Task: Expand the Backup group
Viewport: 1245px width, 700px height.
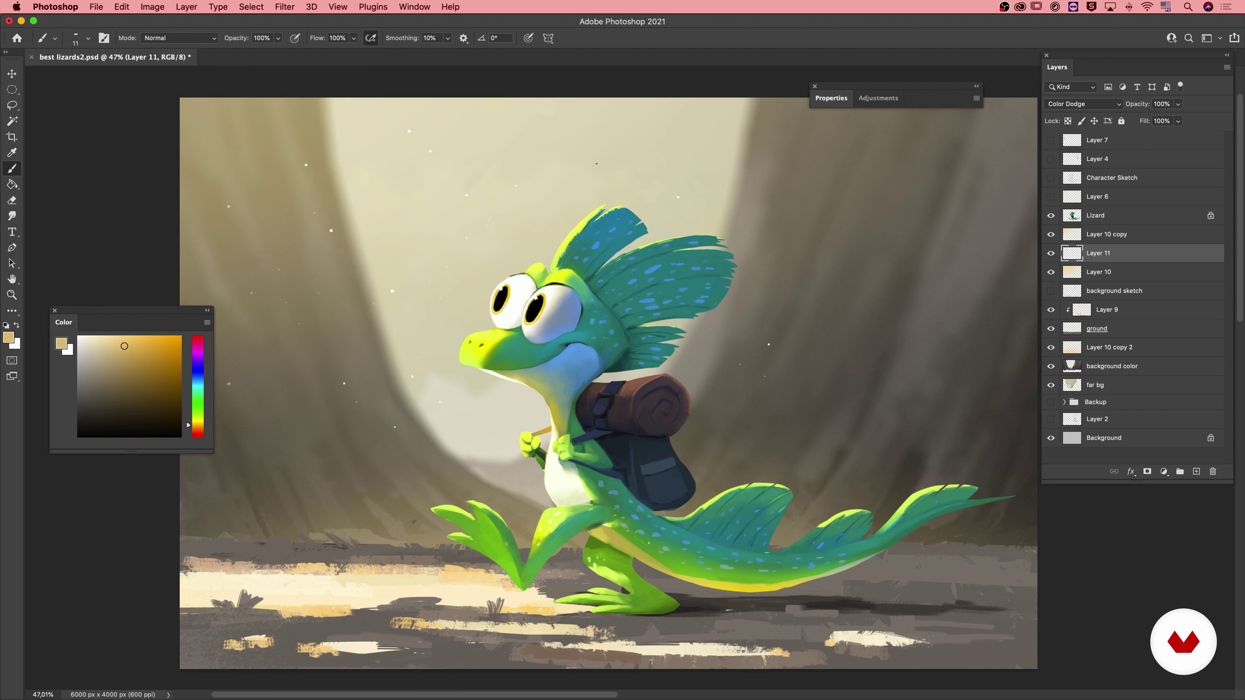Action: (1064, 402)
